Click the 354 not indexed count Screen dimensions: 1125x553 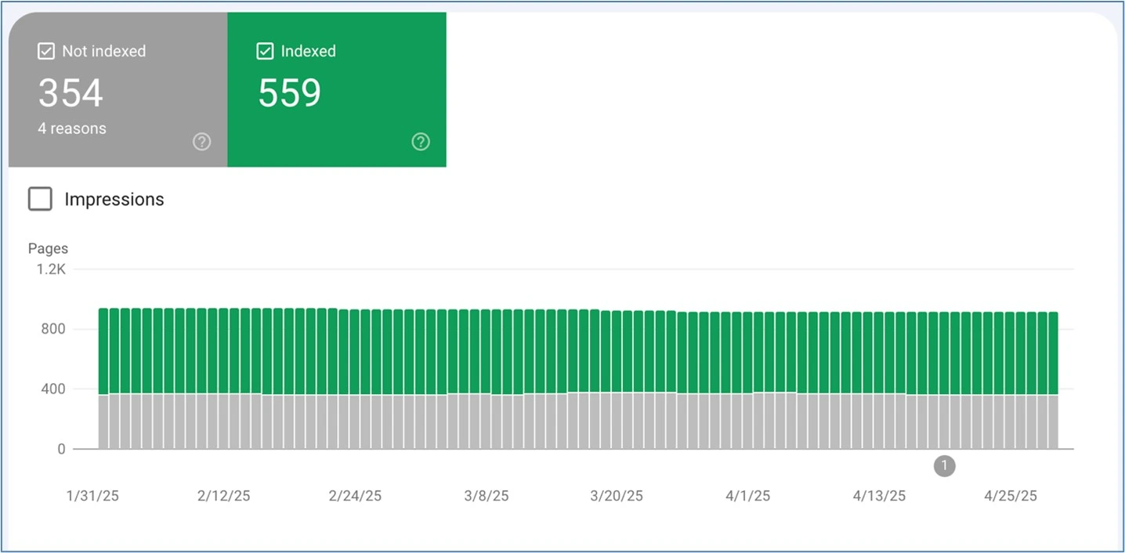[x=71, y=94]
